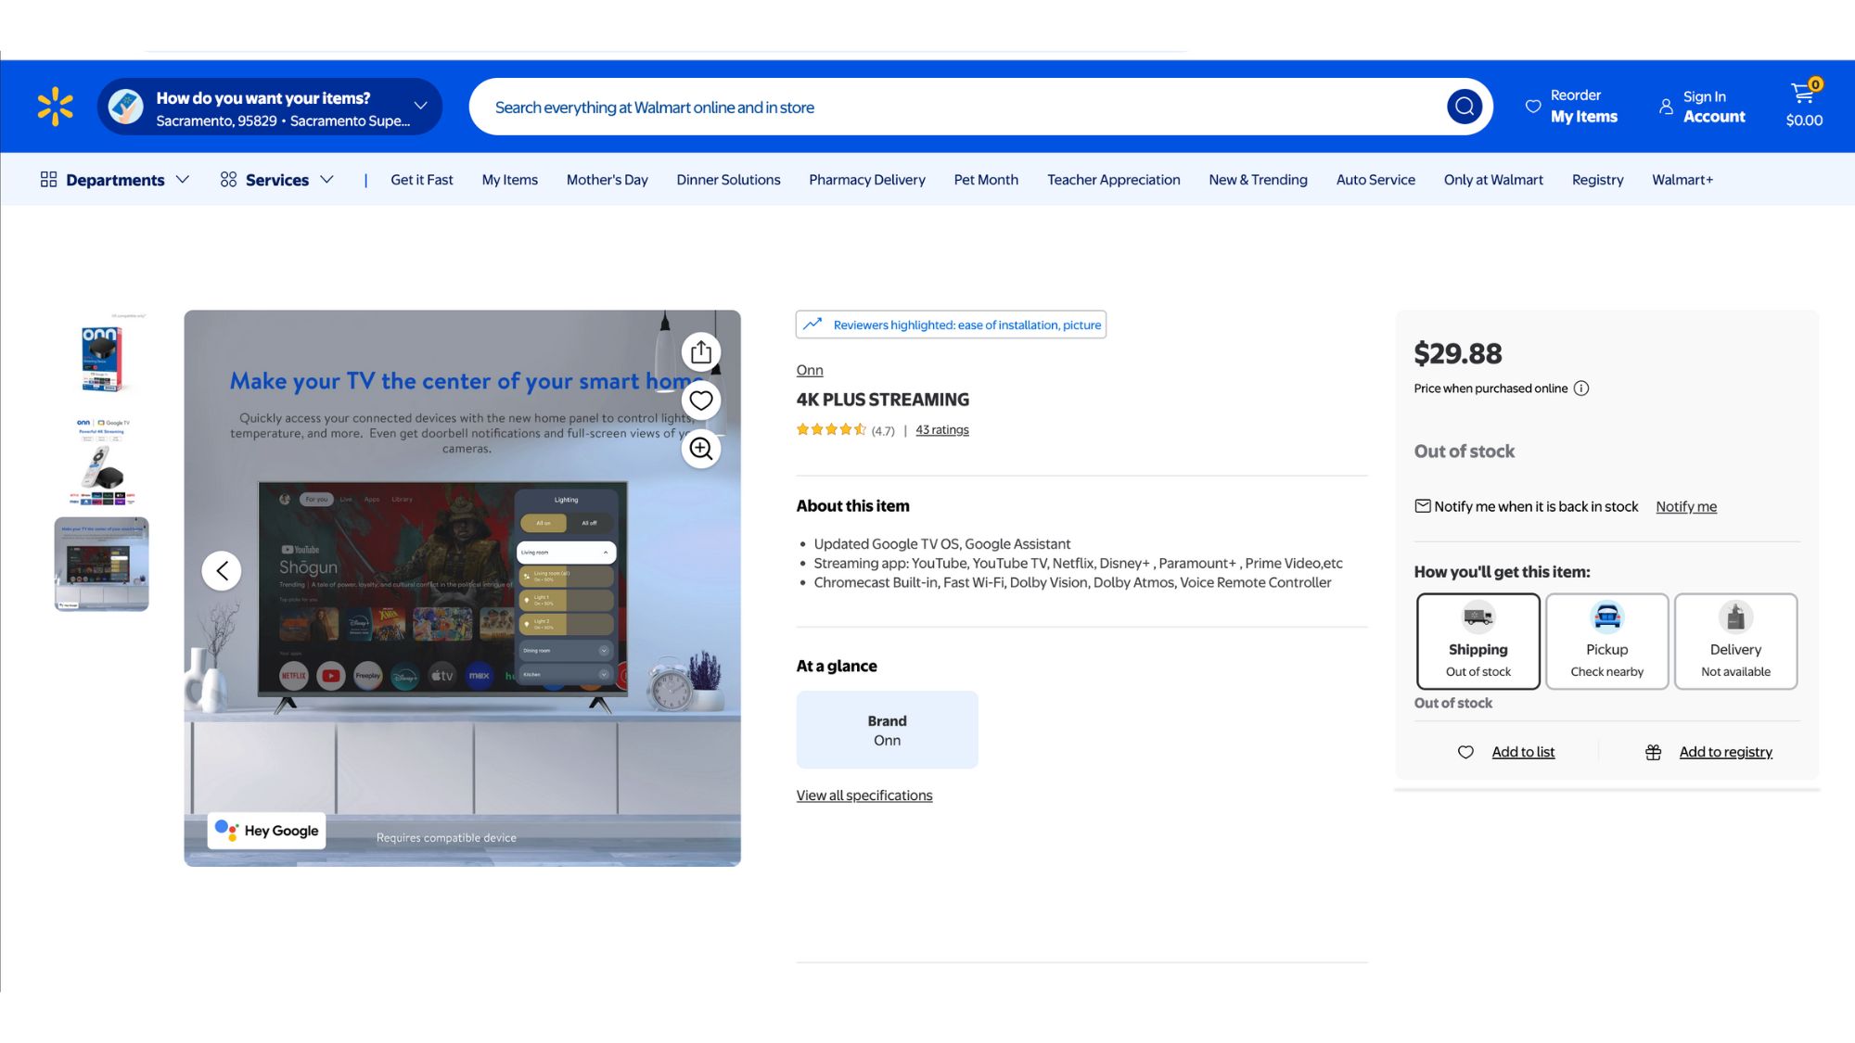
Task: Open Pharmacy Delivery nav link
Action: click(x=867, y=180)
